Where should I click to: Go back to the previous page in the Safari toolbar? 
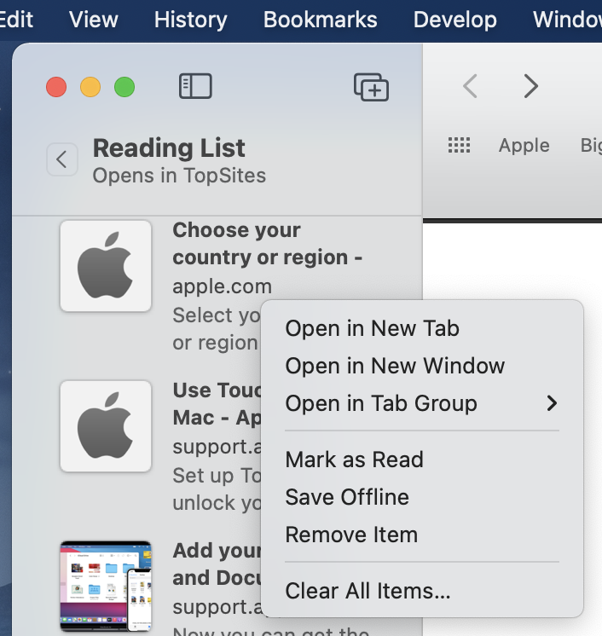(470, 86)
